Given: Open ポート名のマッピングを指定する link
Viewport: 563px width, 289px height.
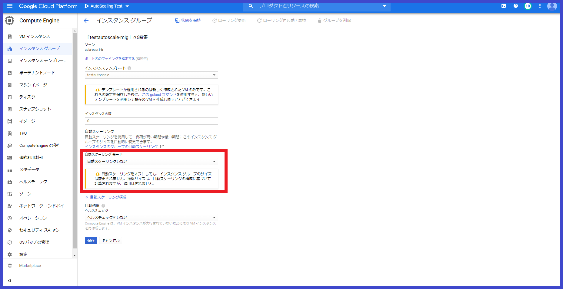Looking at the screenshot, I should click(x=110, y=59).
